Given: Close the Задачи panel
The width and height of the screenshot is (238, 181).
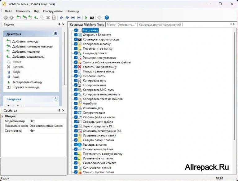Looking at the screenshot, I should pos(63,24).
